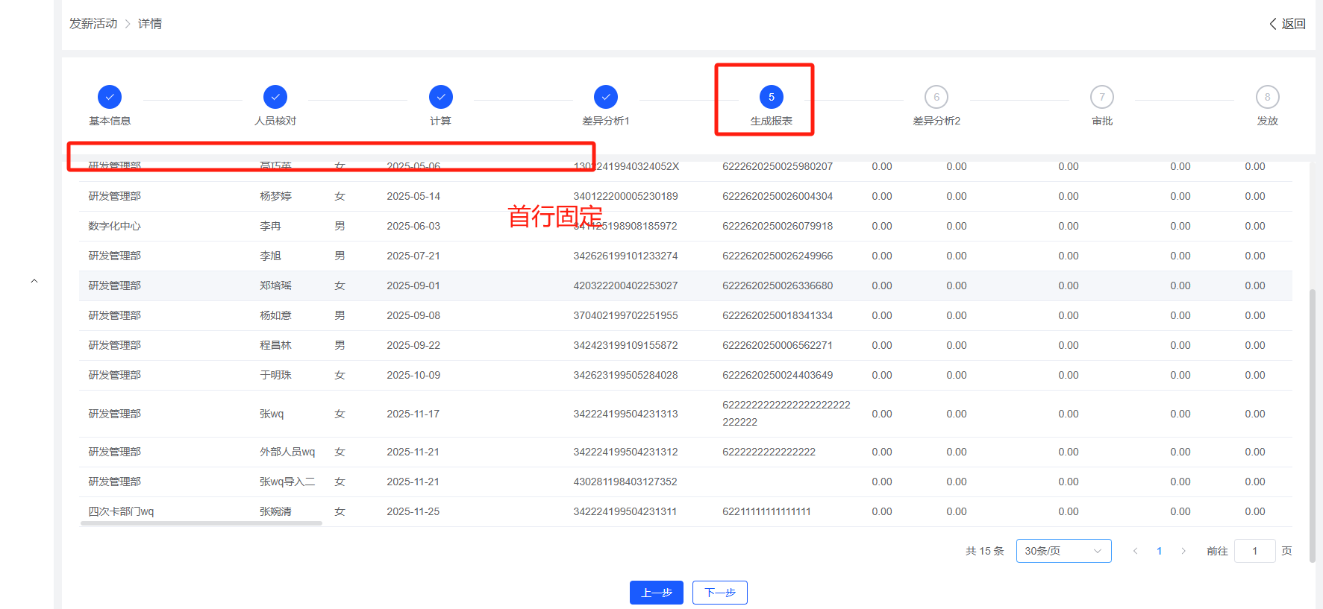Click step 7 审批 circle icon
The image size is (1323, 609).
tap(1102, 97)
